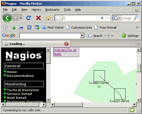Click map pane vertical scrollbar thumb

[138, 68]
